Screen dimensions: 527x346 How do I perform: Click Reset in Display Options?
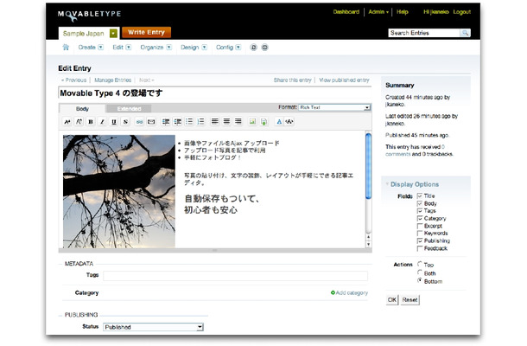(410, 299)
